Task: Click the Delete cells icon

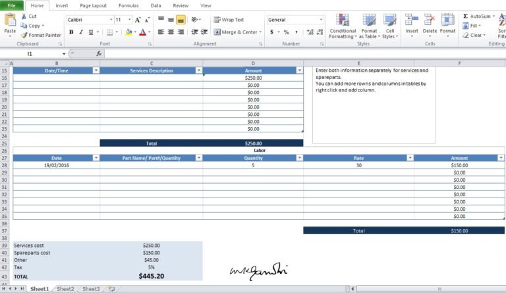Action: [x=430, y=20]
